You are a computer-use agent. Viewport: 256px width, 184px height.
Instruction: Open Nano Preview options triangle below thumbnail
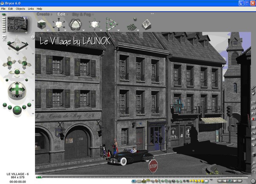(x=26, y=33)
